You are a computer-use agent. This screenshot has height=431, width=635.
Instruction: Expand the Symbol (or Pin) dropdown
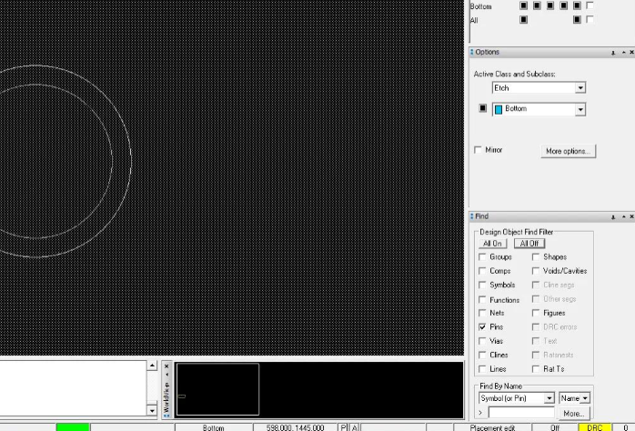point(549,398)
